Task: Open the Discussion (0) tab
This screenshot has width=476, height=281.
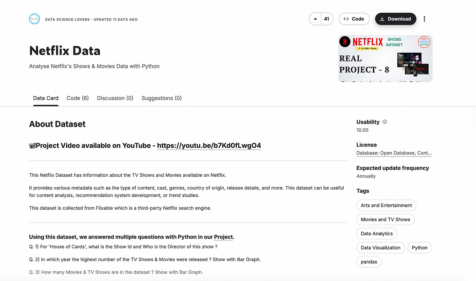Action: click(115, 98)
